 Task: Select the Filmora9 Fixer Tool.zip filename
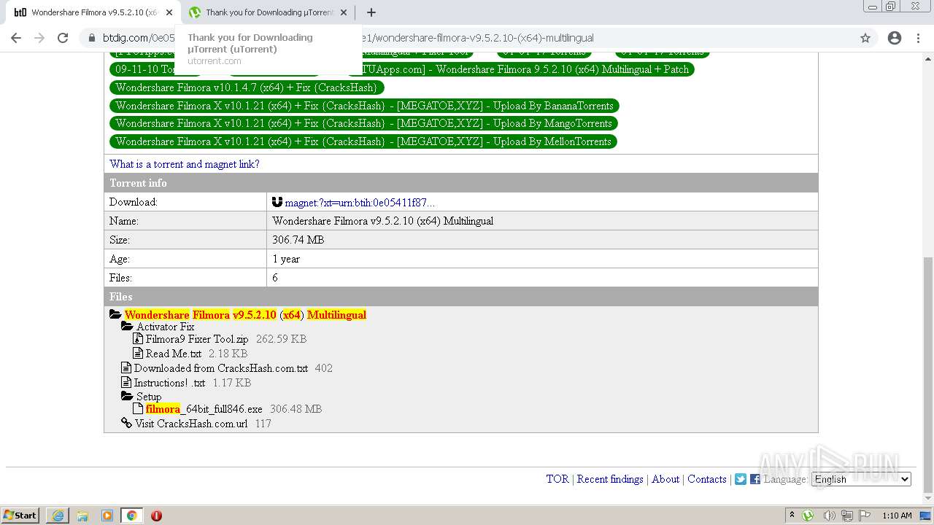tap(197, 339)
